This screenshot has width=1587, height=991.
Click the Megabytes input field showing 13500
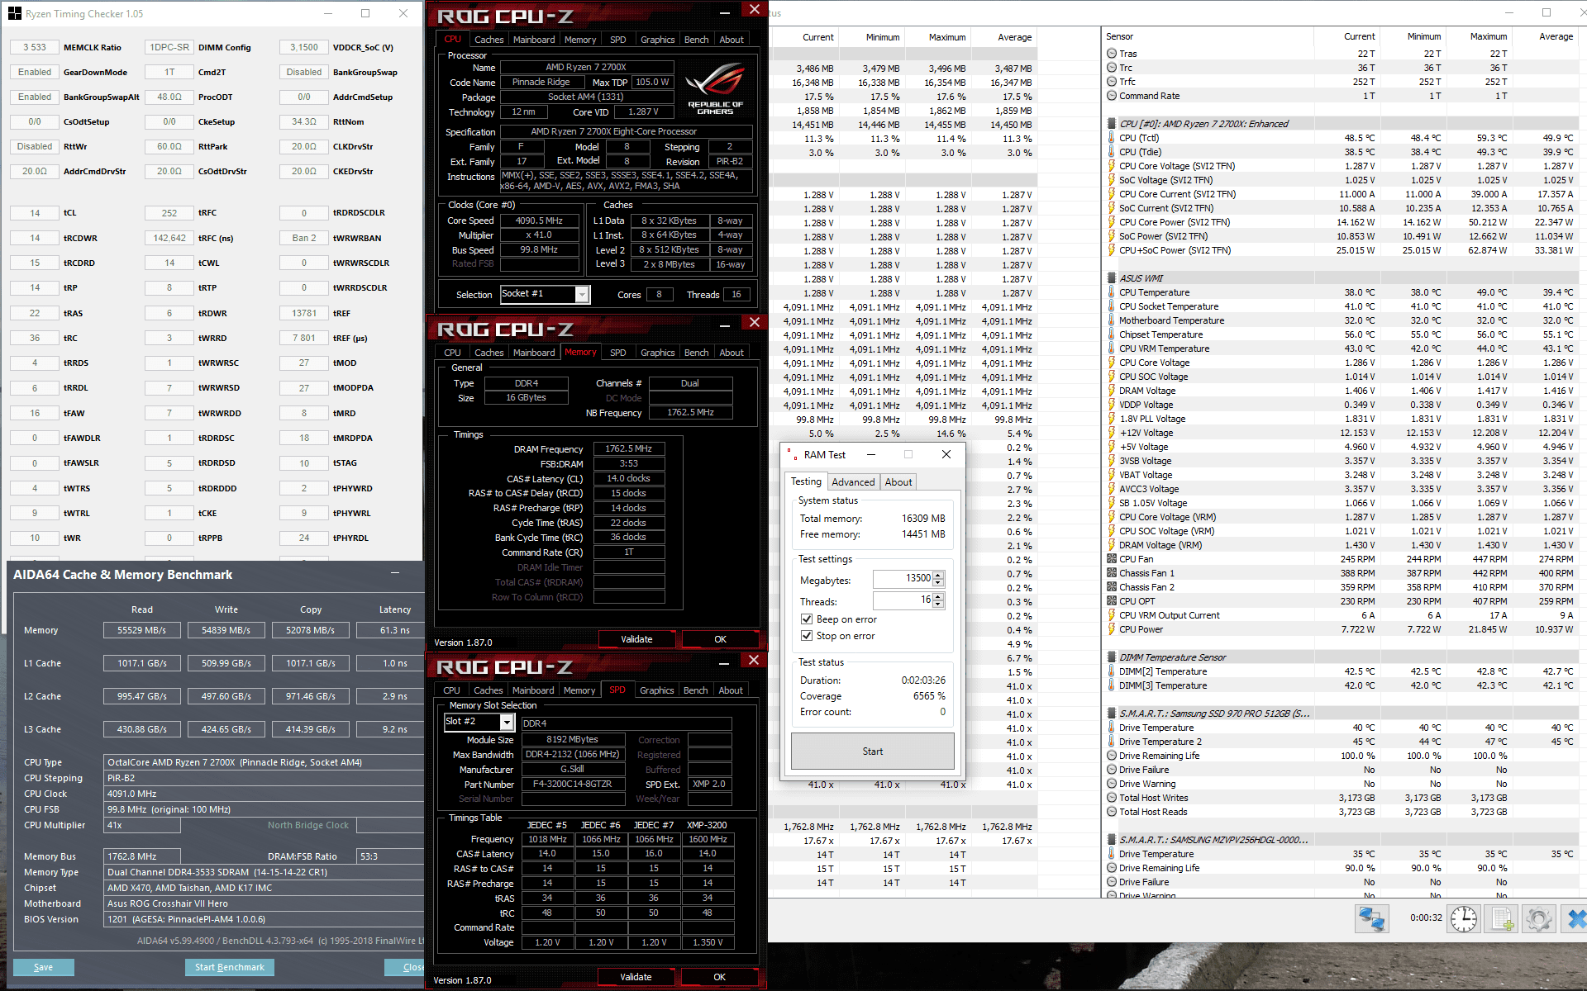tap(903, 579)
